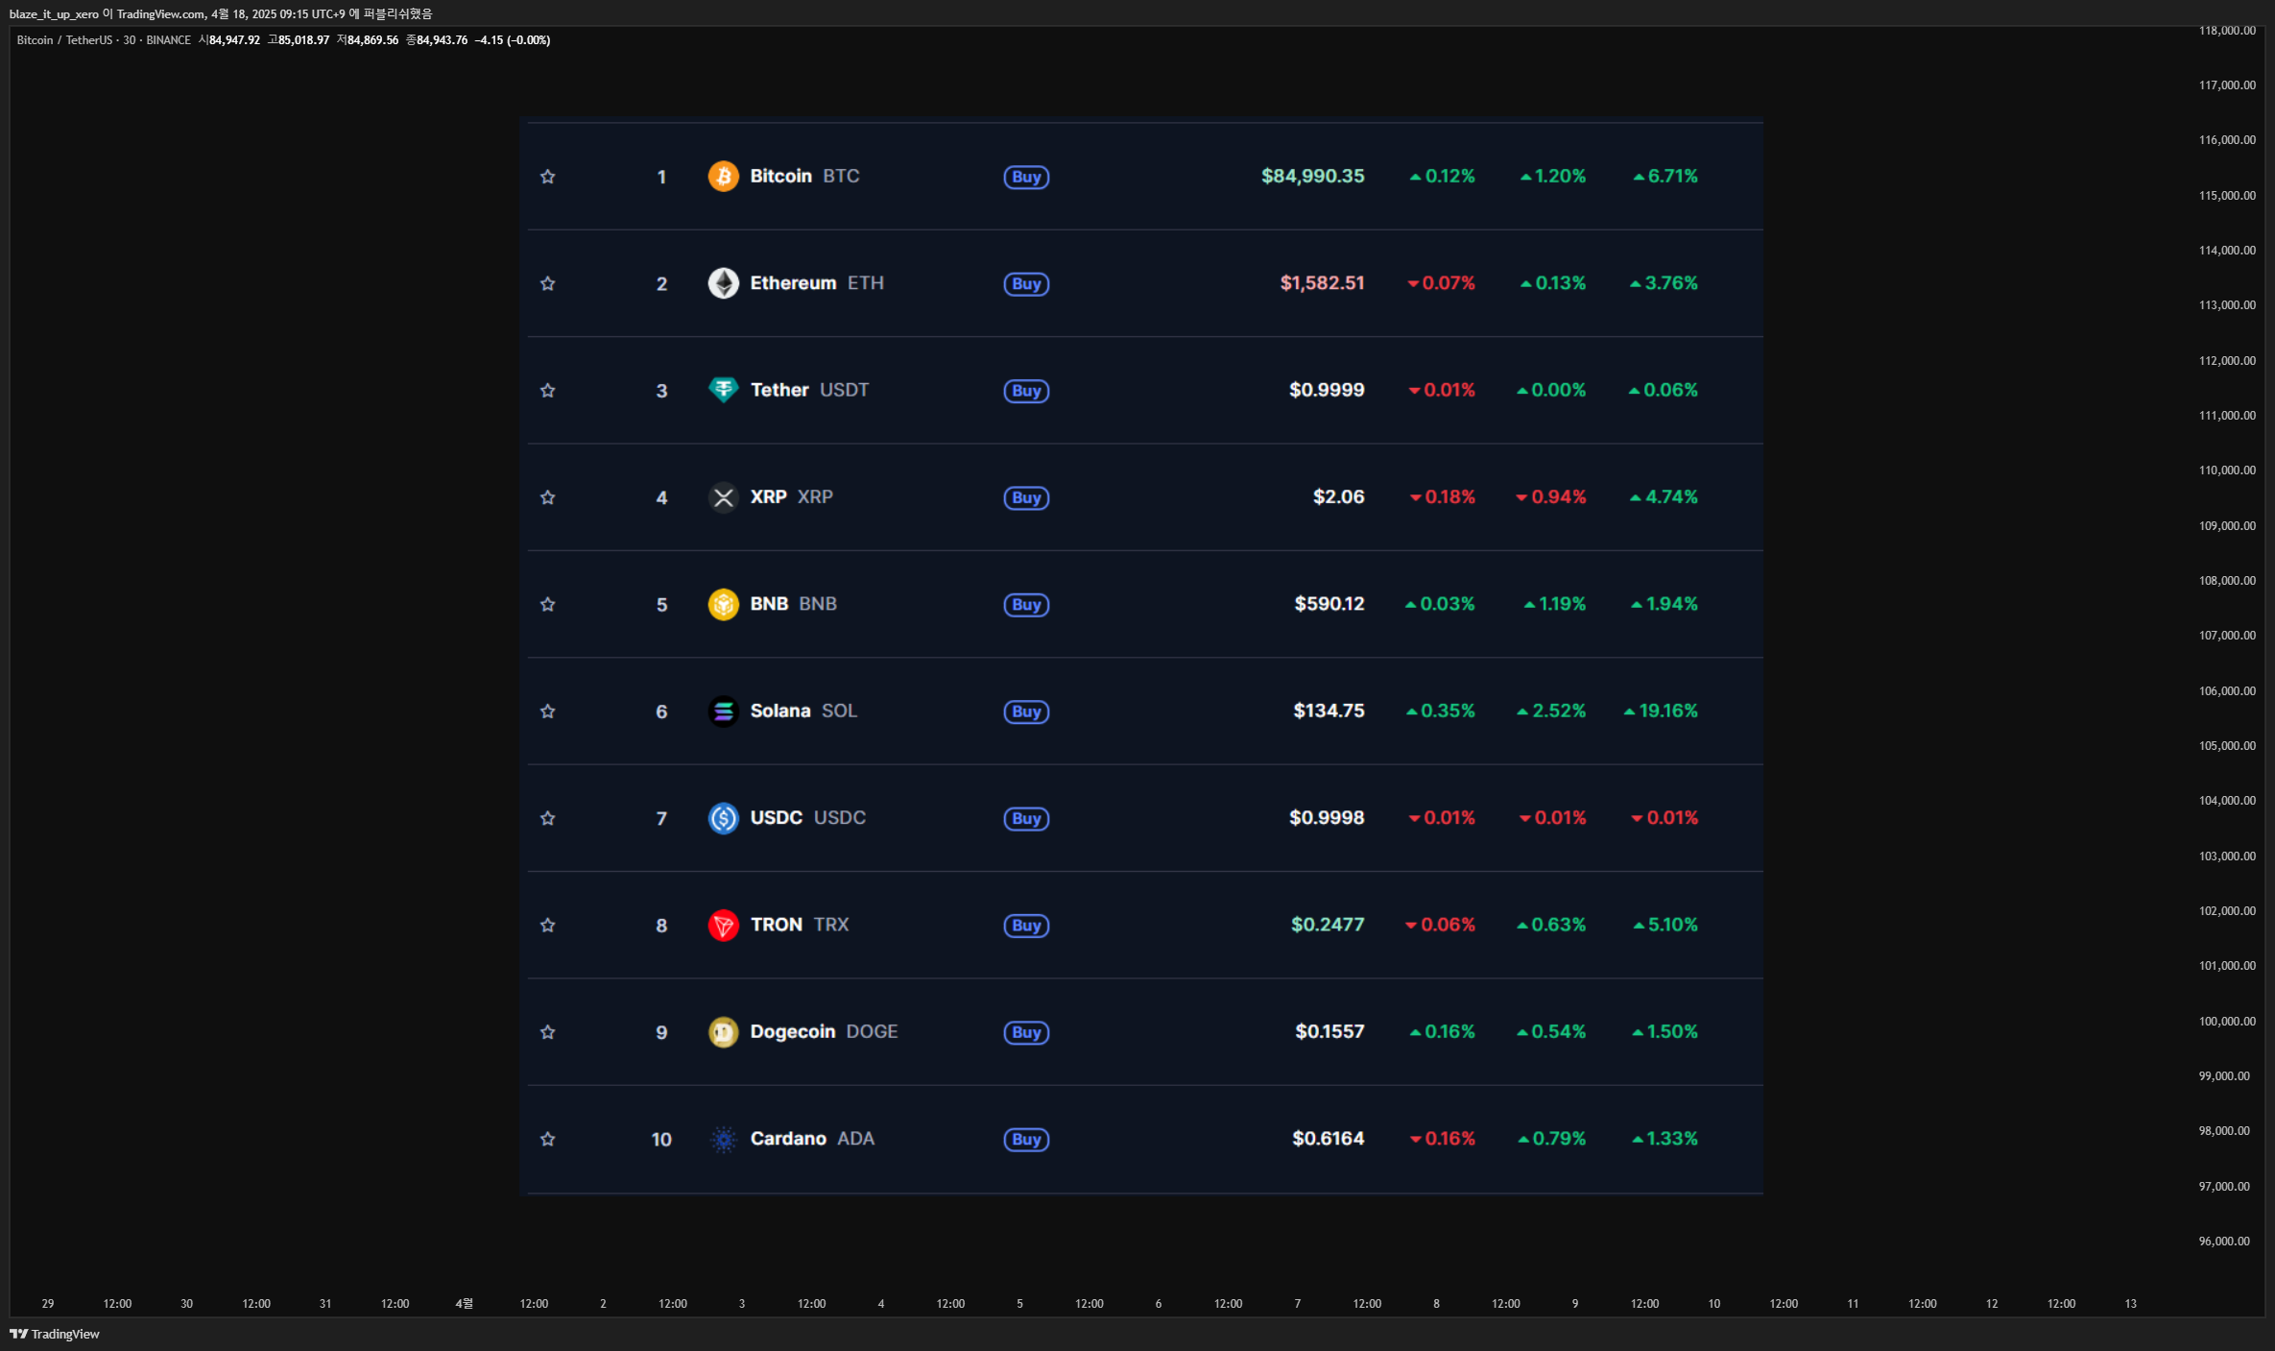The image size is (2275, 1351).
Task: Star Bitcoin to add to watchlist
Action: click(x=547, y=177)
